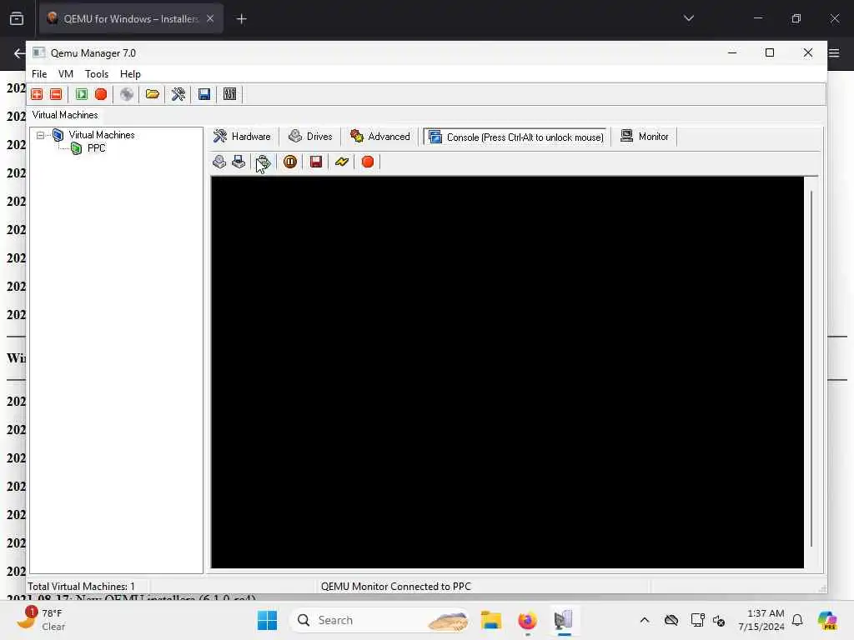Viewport: 854px width, 640px height.
Task: Click the red minus delete VM icon
Action: pyautogui.click(x=56, y=94)
